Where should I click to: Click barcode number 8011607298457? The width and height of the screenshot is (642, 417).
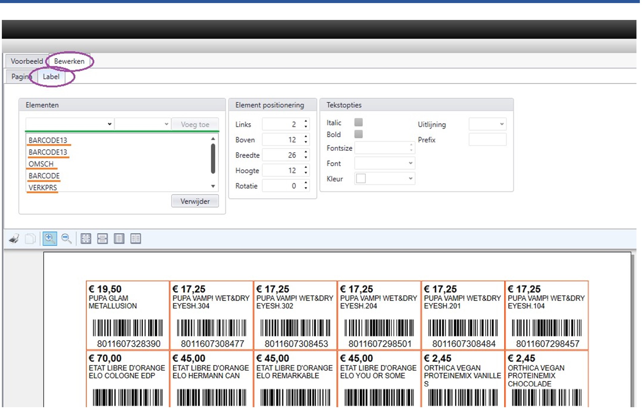tap(548, 344)
